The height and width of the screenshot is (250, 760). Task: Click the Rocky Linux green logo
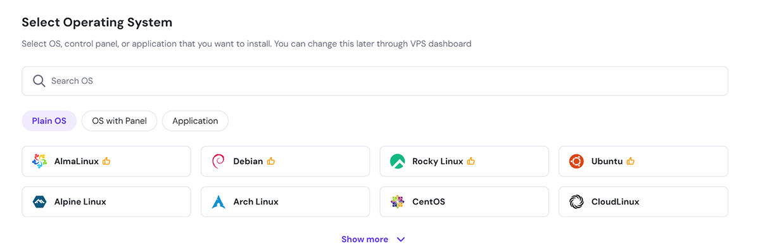[397, 161]
